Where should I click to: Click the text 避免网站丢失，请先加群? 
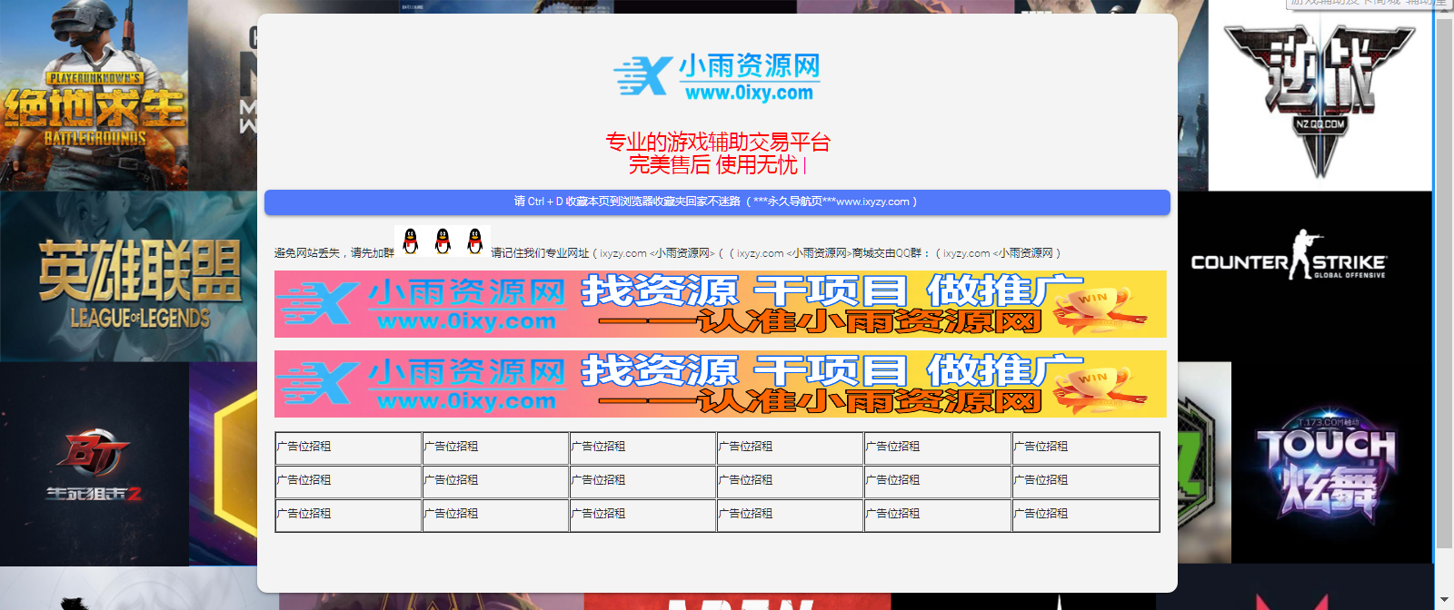[334, 253]
